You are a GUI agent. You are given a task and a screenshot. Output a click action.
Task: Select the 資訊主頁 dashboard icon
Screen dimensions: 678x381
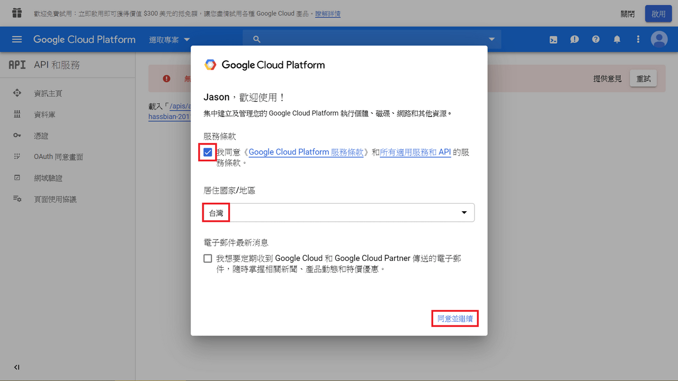tap(17, 93)
